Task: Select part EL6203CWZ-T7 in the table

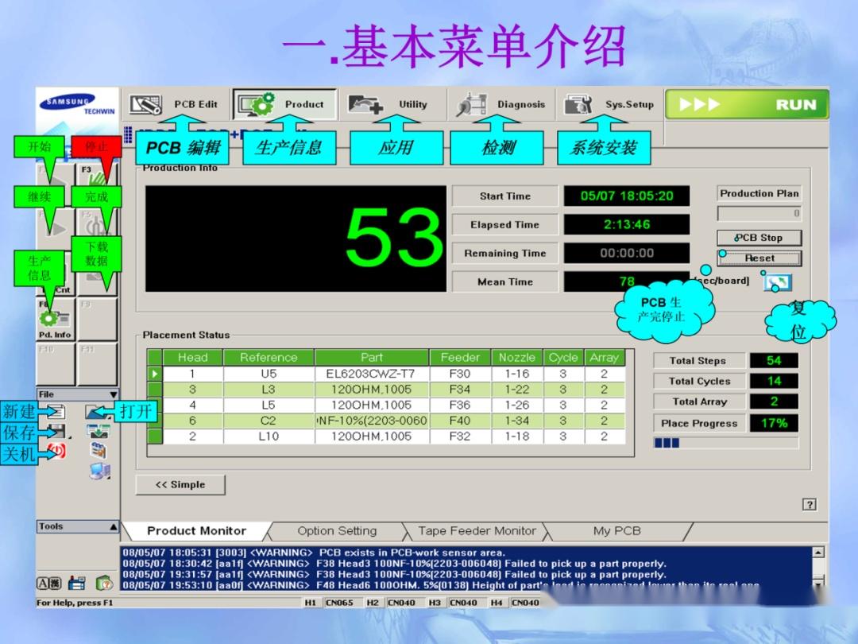Action: click(371, 374)
